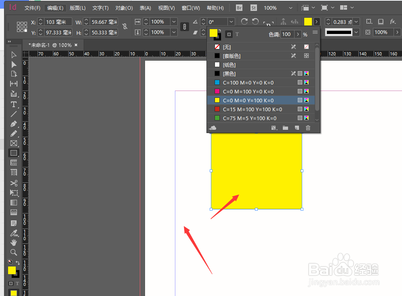Expand the tint slider arrow
Image resolution: width=402 pixels, height=296 pixels.
(298, 34)
